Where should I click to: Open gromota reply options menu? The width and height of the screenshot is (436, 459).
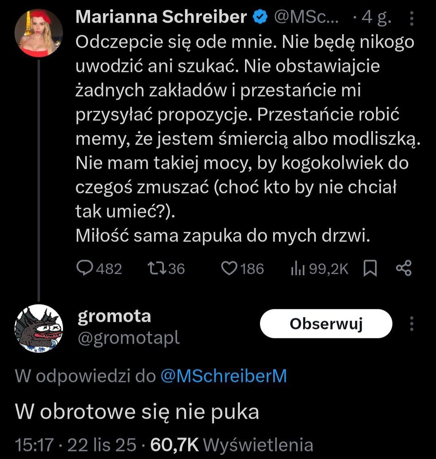pyautogui.click(x=412, y=324)
